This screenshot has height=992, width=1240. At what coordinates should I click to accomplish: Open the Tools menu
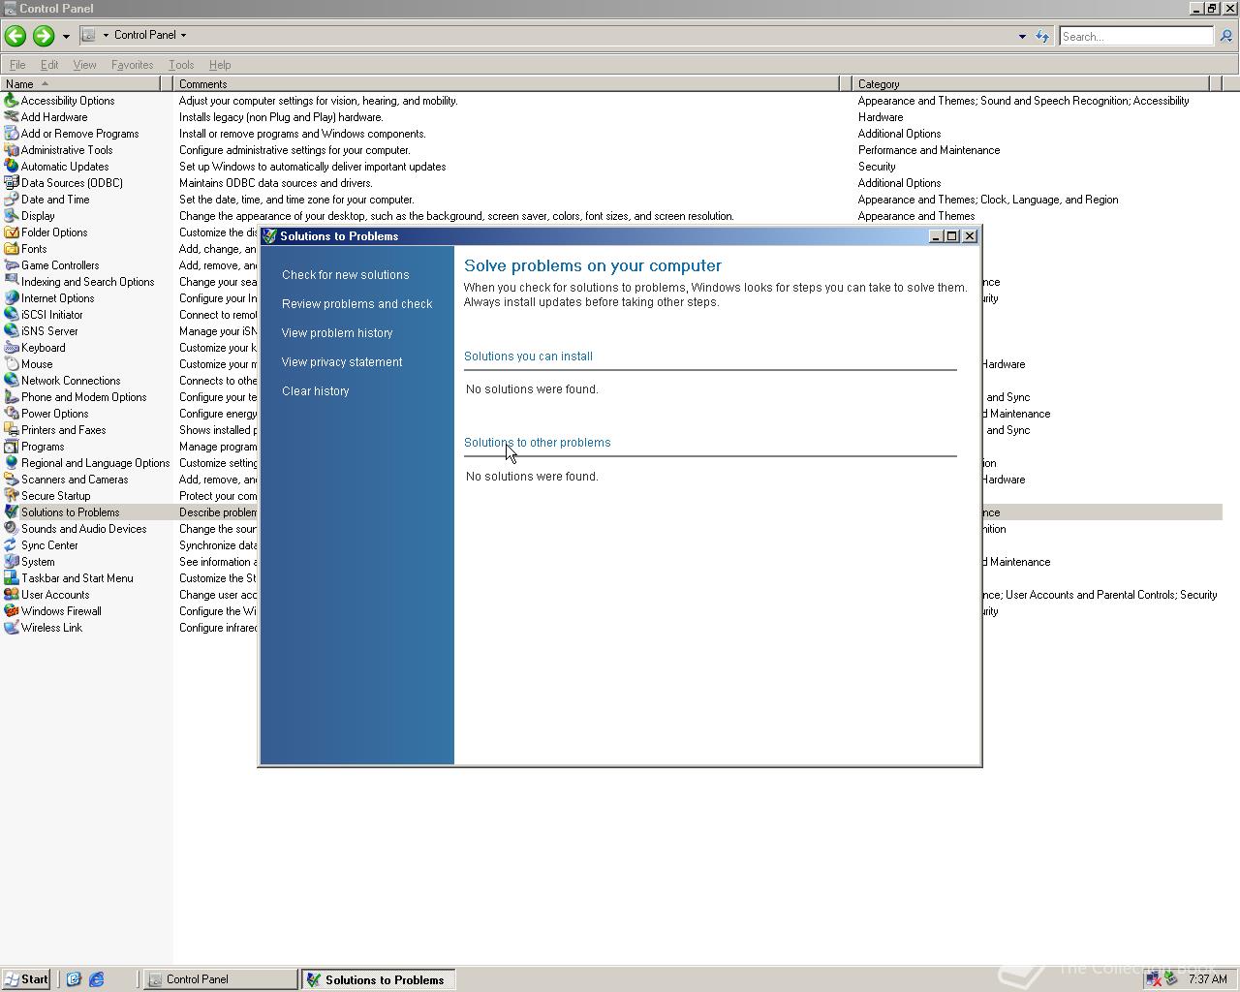click(181, 65)
